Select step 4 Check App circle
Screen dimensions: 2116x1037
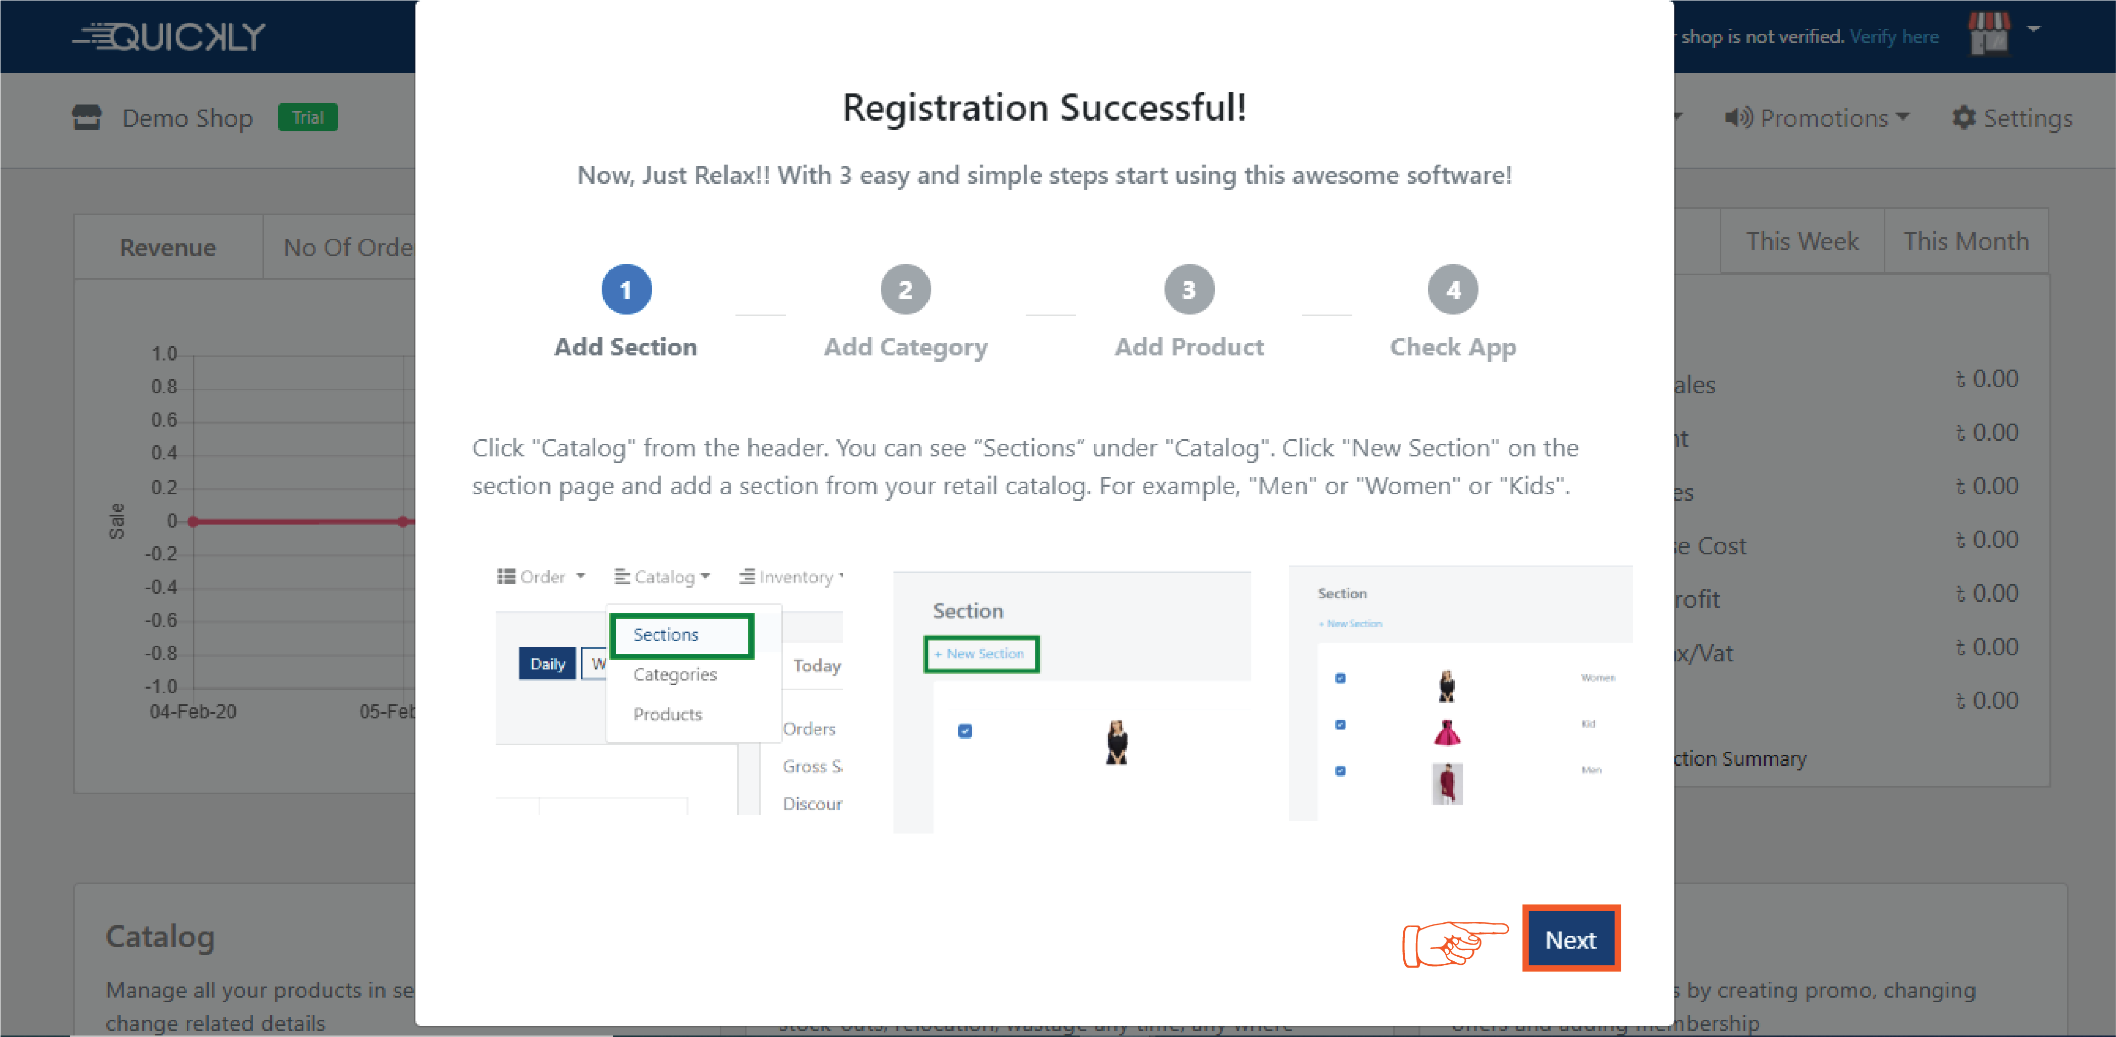click(x=1452, y=289)
